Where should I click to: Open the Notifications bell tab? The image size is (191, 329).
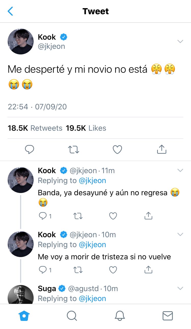120,316
